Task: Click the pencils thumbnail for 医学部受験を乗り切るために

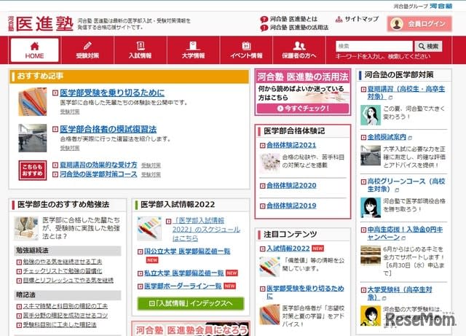Action: (x=32, y=102)
